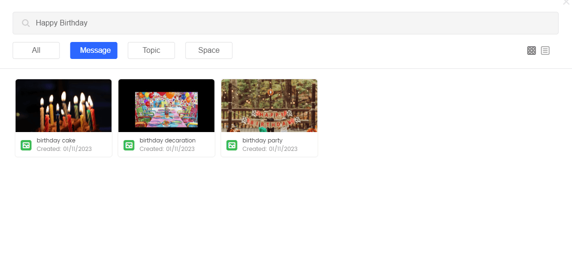Close the search dialog

[566, 2]
